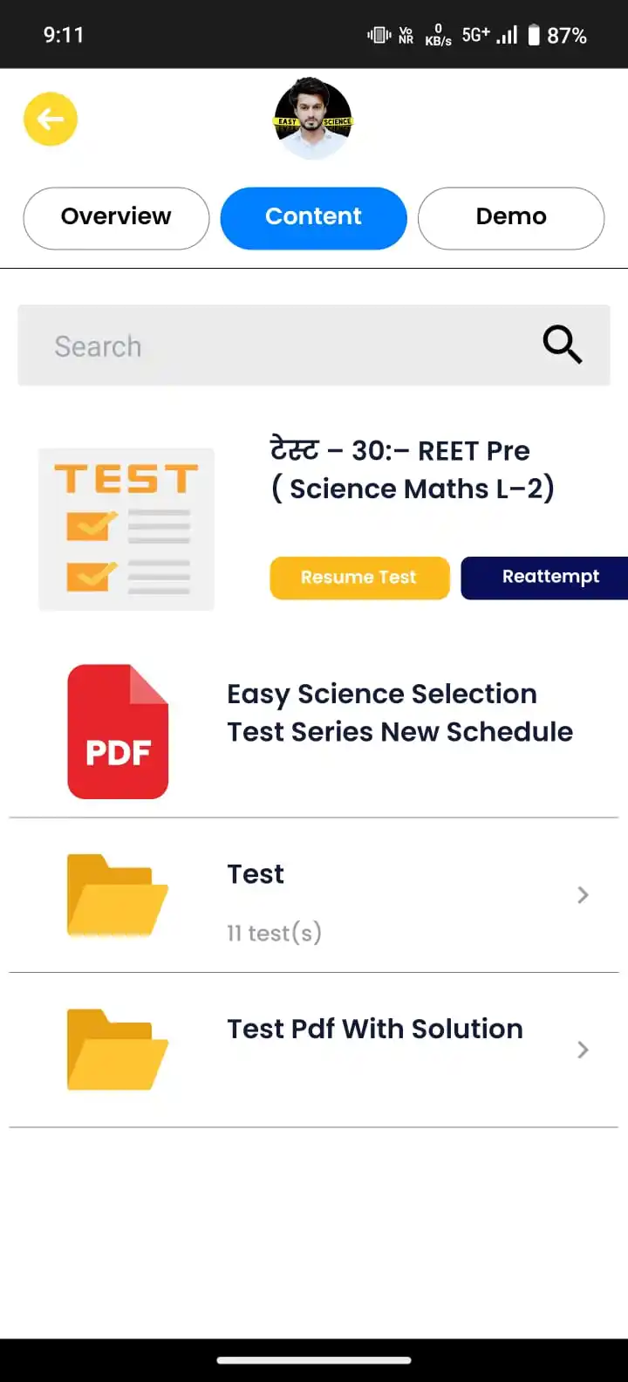Open the Easy Science profile picture
Screen dimensions: 628x1382
[313, 119]
